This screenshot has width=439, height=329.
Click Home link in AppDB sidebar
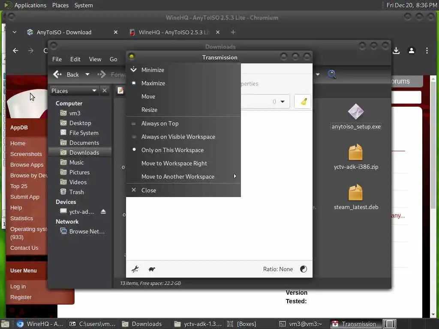[18, 143]
